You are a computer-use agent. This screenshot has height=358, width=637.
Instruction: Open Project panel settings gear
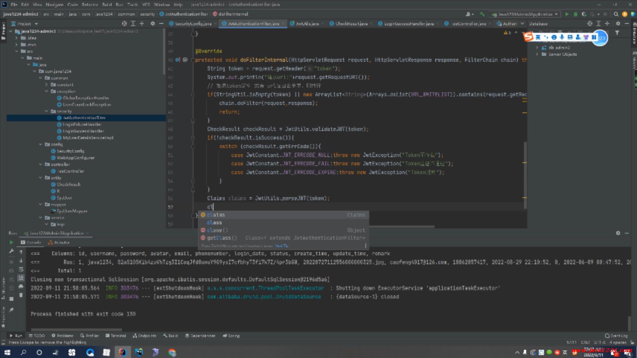pos(153,24)
